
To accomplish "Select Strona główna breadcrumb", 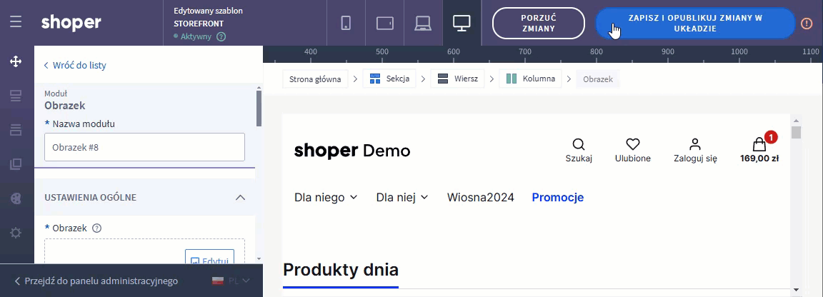I will point(316,79).
